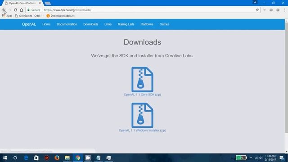Viewport: 288px width, 162px height.
Task: Go to Home in site navigation
Action: pos(46,24)
